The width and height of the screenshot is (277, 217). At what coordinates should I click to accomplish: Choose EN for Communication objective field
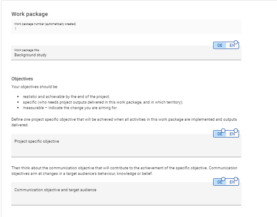pos(231,182)
